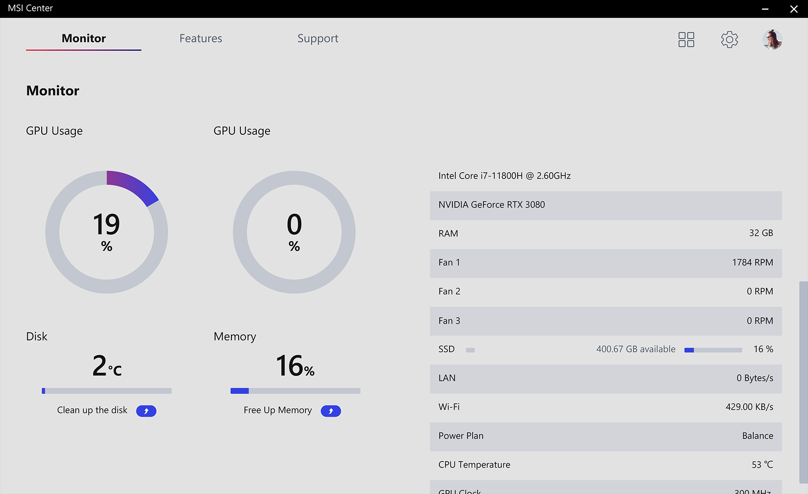Select the Fan 1 RPM entry
The image size is (808, 494).
tap(606, 262)
